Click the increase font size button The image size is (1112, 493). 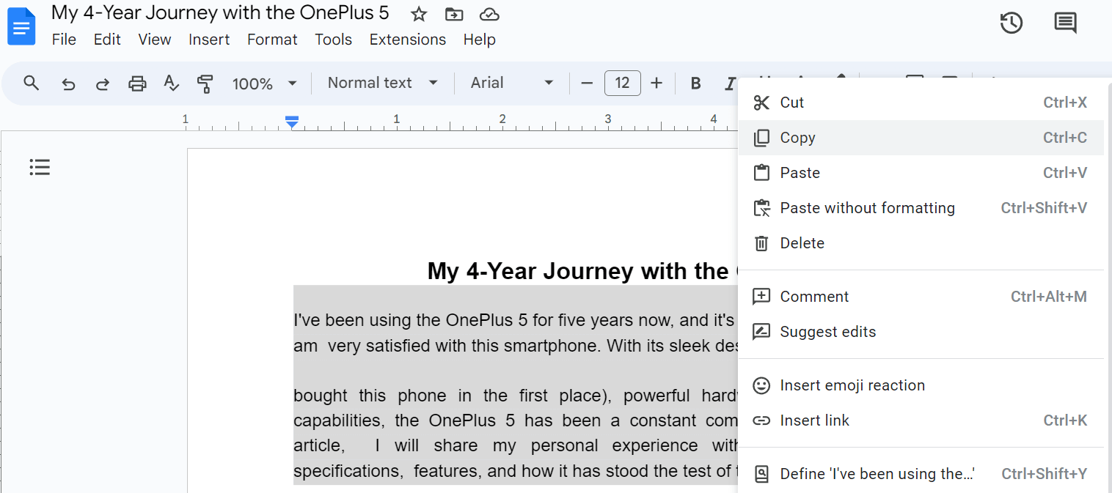tap(656, 83)
